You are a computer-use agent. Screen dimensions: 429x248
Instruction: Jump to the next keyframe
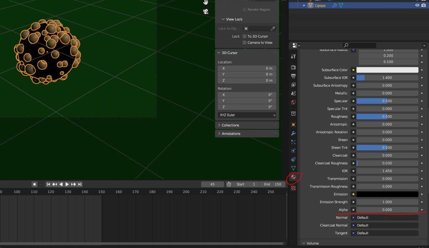[73, 184]
